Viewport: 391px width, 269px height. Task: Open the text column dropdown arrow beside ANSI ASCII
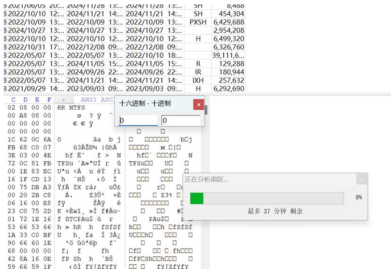tap(64, 100)
